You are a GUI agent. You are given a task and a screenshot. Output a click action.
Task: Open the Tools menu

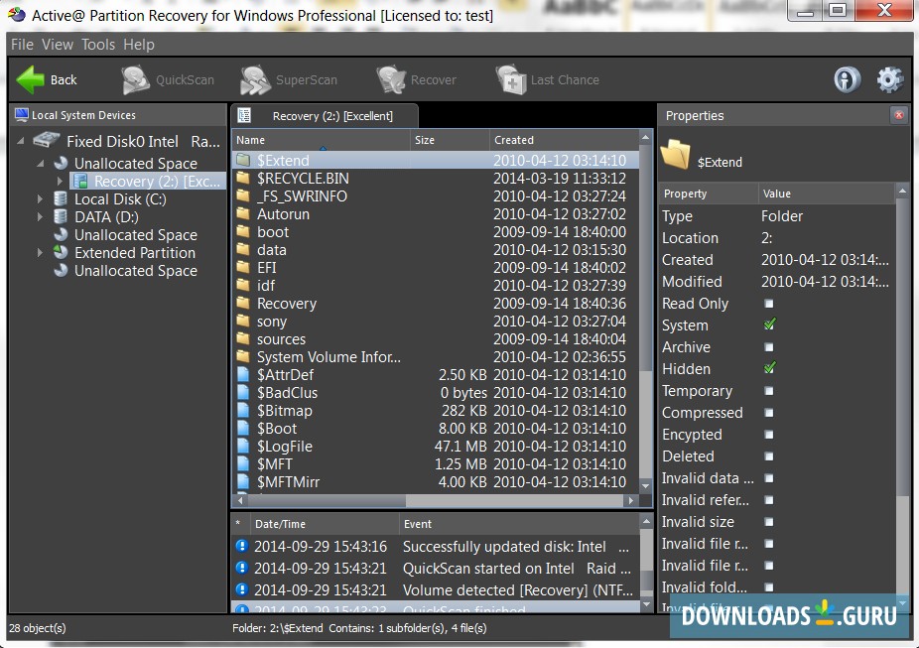point(97,44)
